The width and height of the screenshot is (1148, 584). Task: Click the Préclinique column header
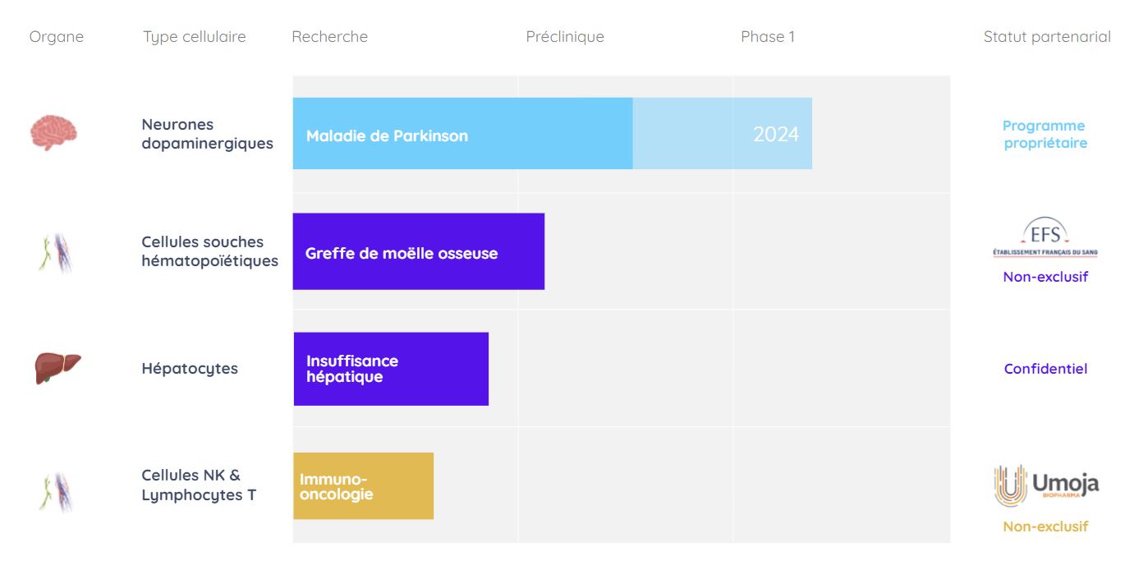[x=565, y=37]
